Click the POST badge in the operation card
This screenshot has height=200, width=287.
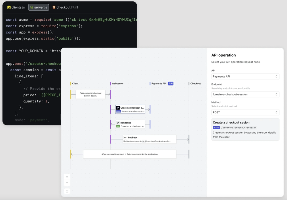(216, 128)
